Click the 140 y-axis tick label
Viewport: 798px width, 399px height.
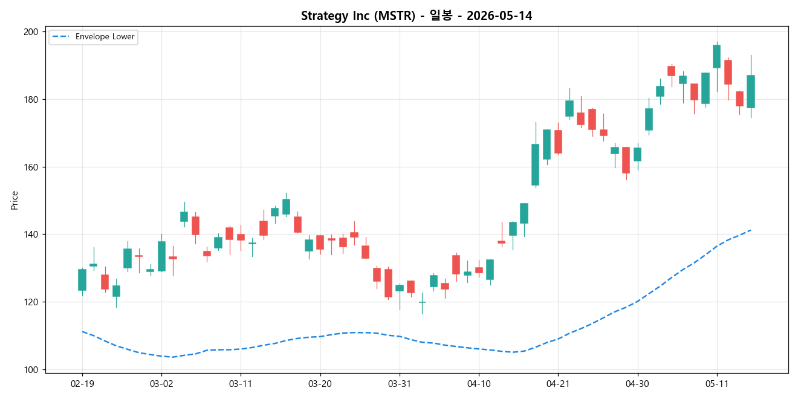(x=31, y=235)
